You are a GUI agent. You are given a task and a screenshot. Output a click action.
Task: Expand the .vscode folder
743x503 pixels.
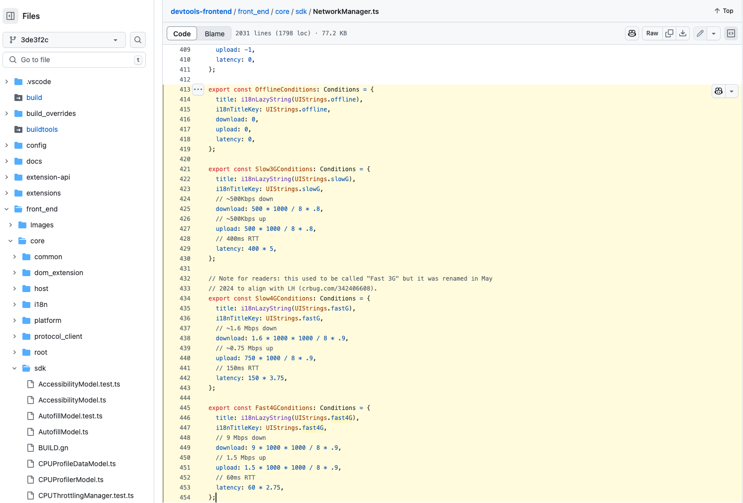click(x=6, y=82)
